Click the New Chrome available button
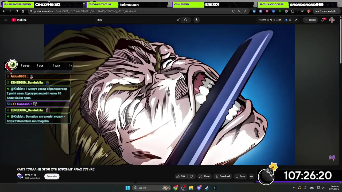This screenshot has width=342, height=192. pos(325,11)
